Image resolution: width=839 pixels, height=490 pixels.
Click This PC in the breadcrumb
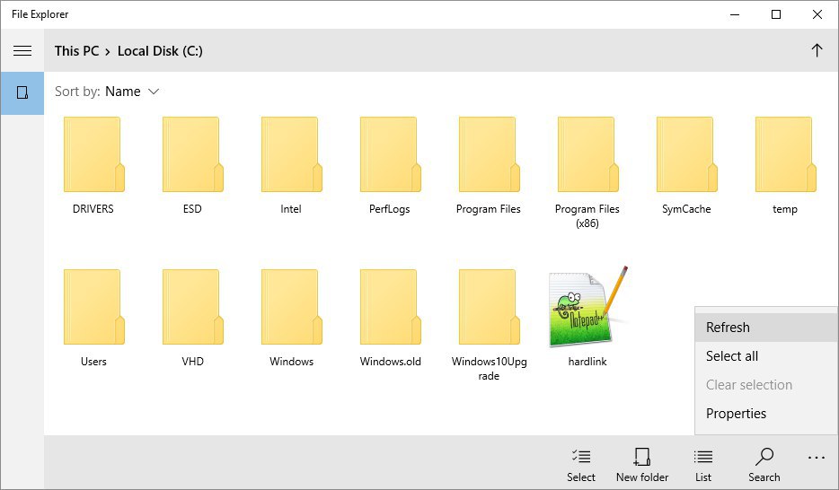(76, 51)
